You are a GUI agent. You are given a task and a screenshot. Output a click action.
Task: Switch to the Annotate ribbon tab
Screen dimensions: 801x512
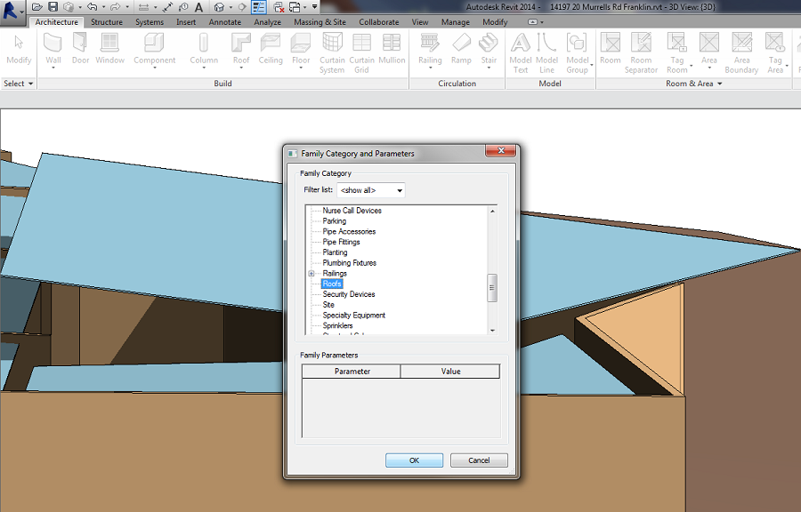(x=225, y=22)
